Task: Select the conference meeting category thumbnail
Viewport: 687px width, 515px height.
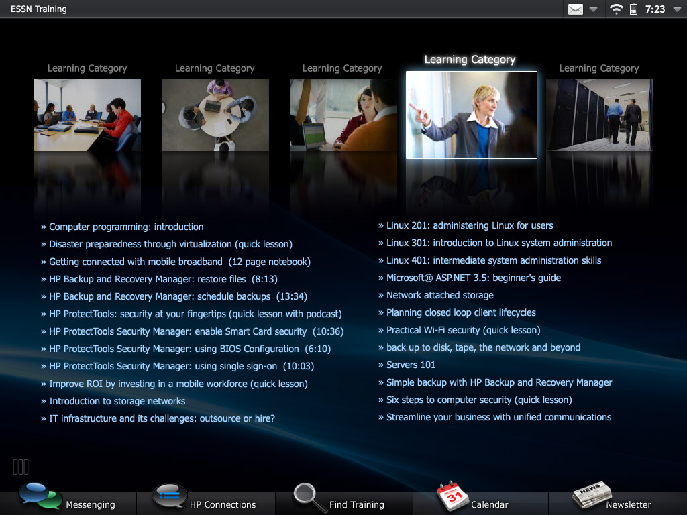Action: 87,115
